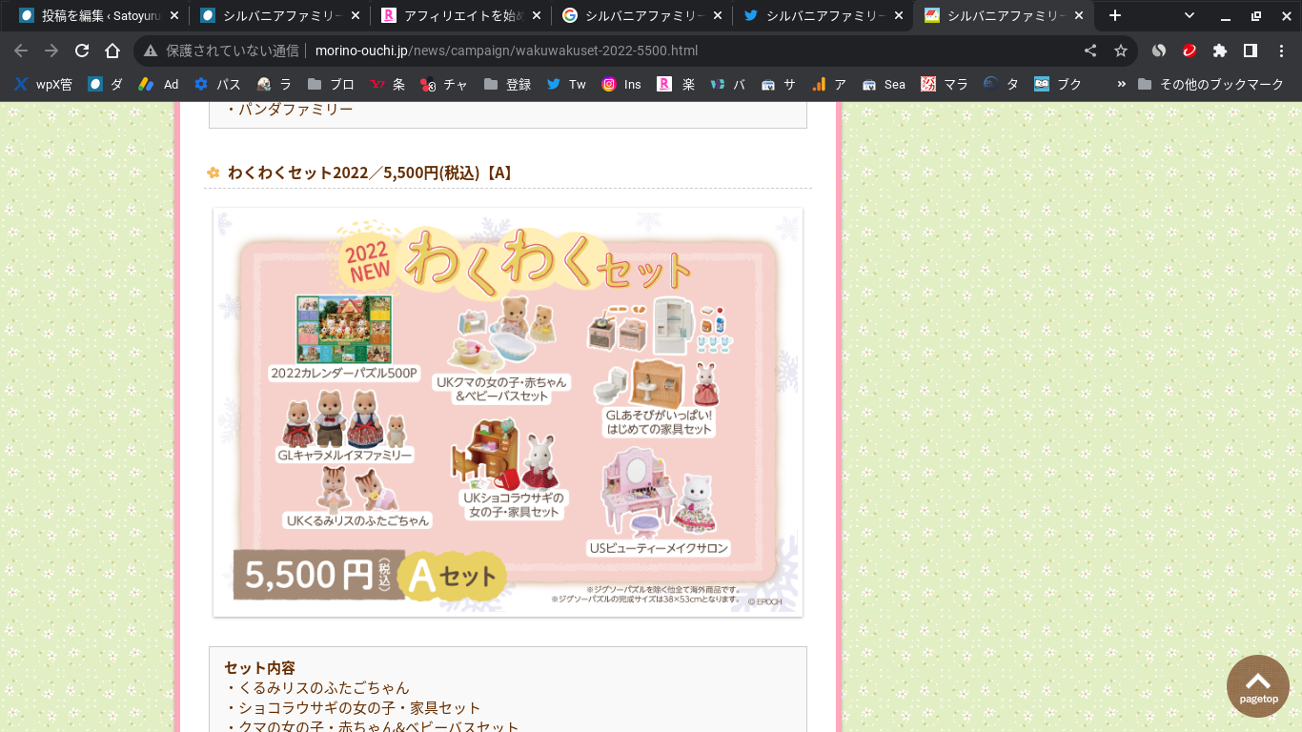
Task: Go to the browser home page
Action: (112, 51)
